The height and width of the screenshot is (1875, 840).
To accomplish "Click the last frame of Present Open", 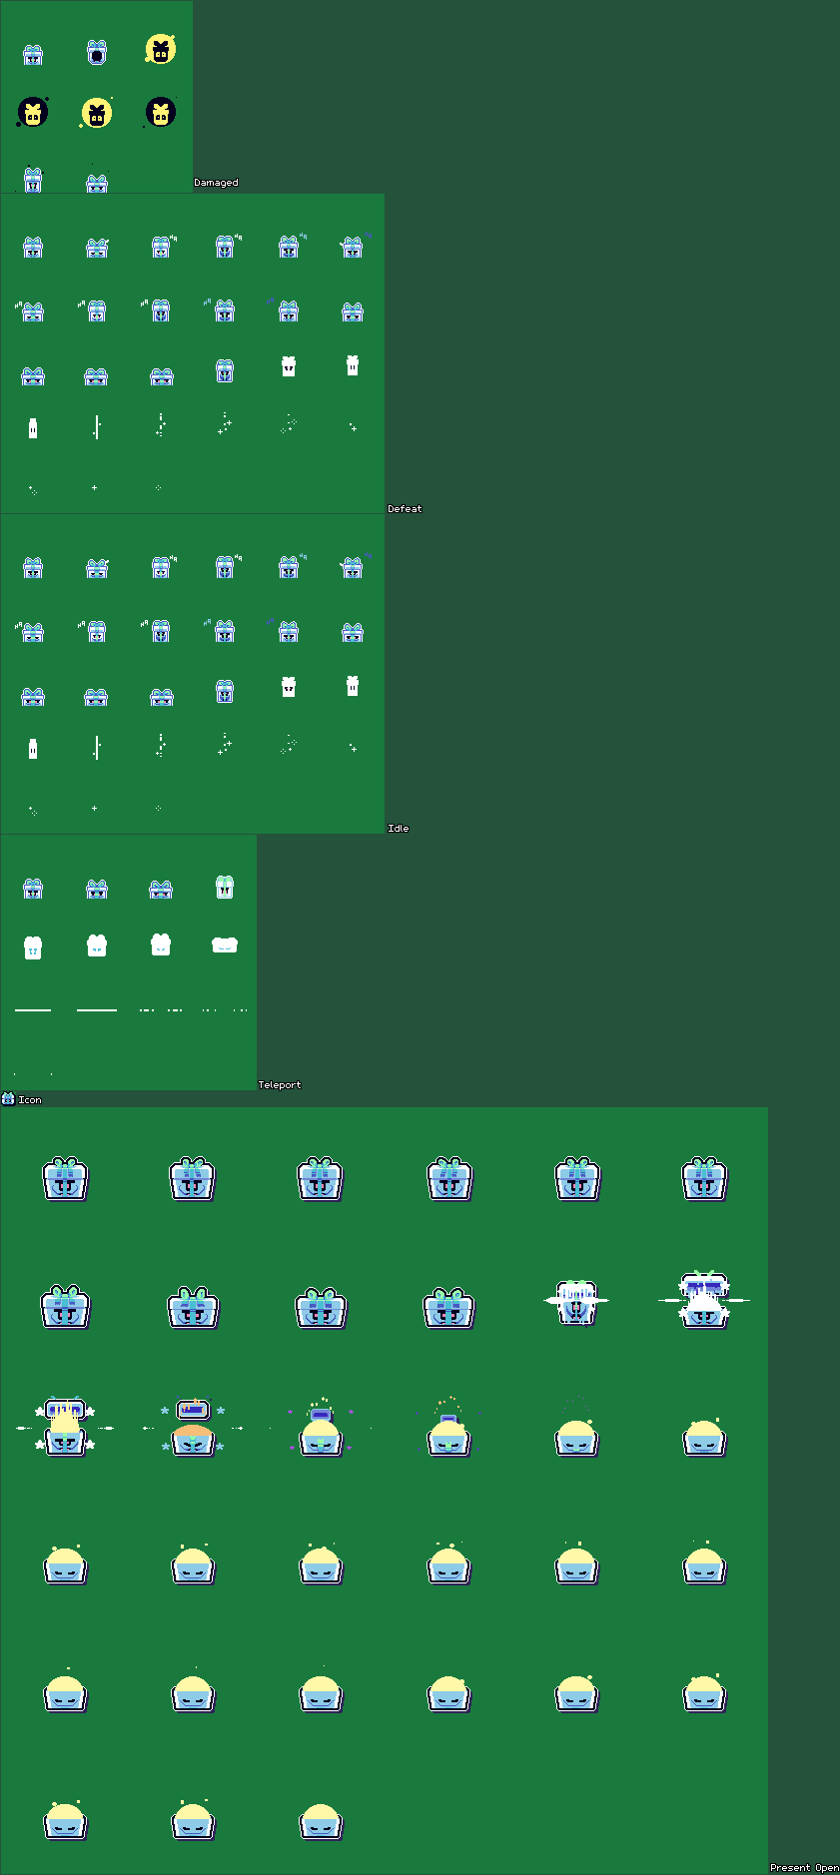I will [x=321, y=1820].
